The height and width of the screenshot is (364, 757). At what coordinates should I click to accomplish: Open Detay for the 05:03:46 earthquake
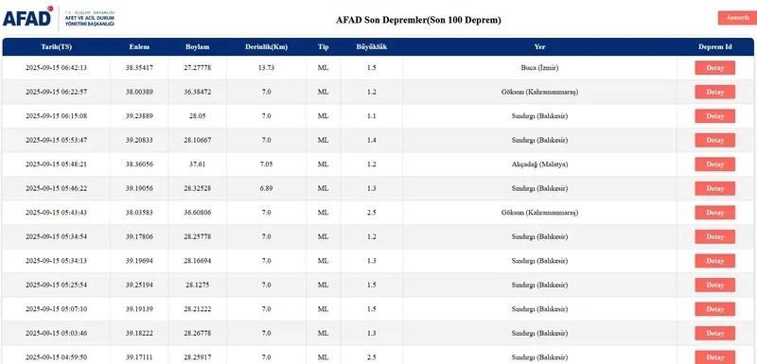point(715,333)
